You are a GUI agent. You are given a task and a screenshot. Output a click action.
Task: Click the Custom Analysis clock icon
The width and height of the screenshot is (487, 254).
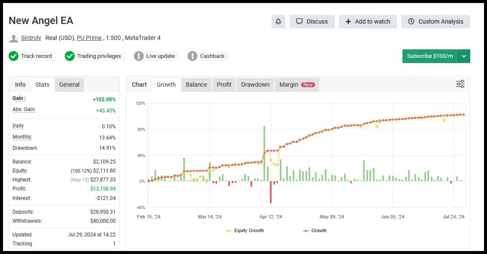click(x=411, y=21)
